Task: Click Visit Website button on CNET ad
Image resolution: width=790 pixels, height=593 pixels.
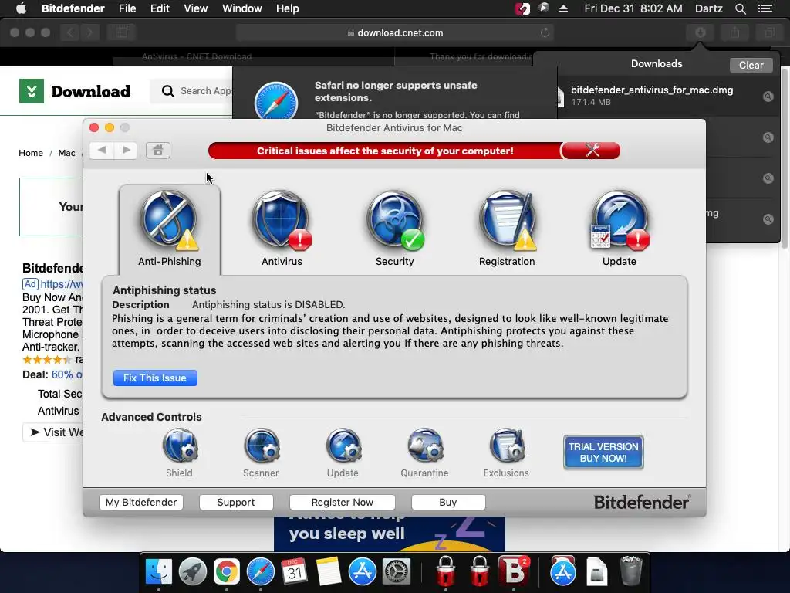Action: [x=53, y=432]
